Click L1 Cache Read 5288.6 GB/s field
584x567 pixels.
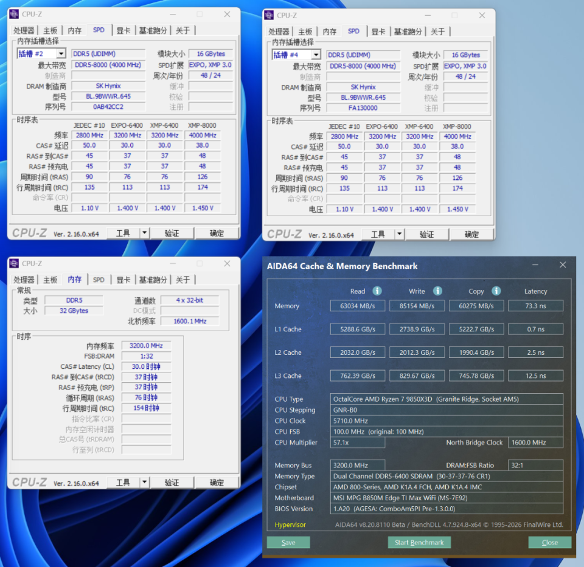pos(358,329)
